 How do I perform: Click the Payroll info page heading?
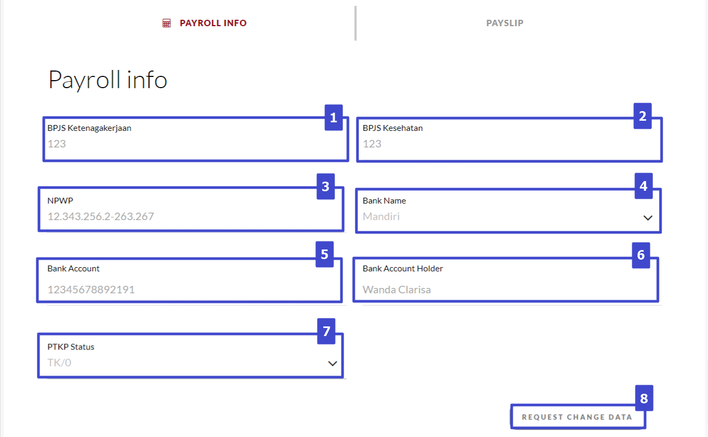(108, 79)
